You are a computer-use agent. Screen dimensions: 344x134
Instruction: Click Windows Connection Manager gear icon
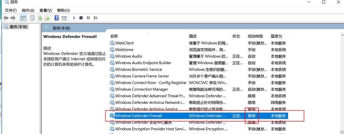[x=112, y=89]
